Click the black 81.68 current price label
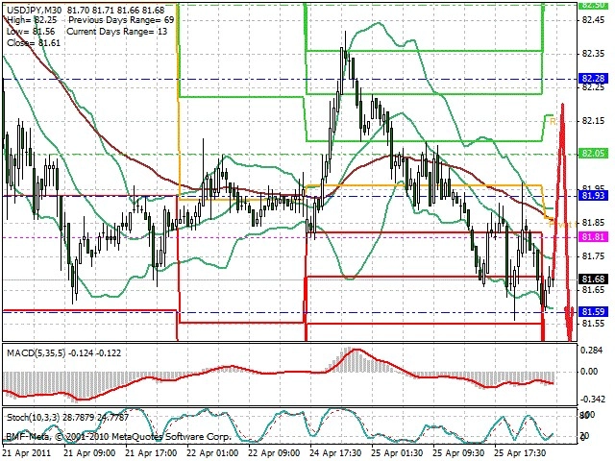The width and height of the screenshot is (615, 461). point(593,279)
